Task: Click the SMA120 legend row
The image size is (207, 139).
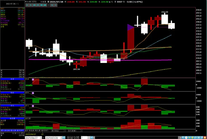Action: pos(12,17)
